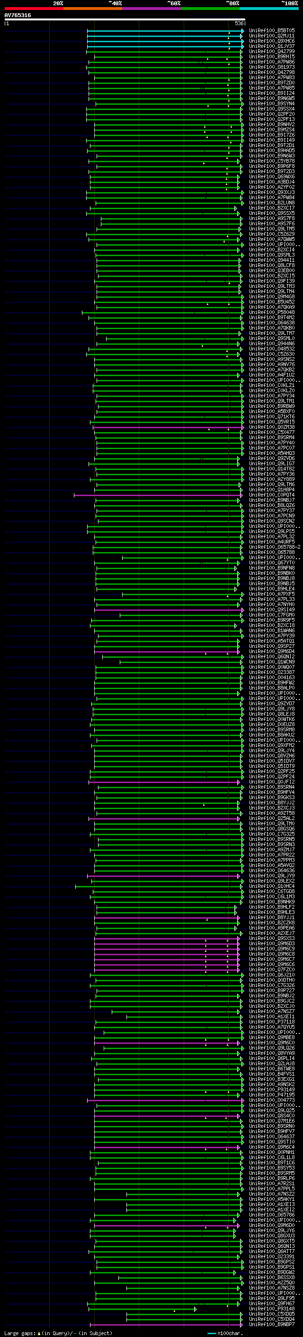303x1337 pixels.
Task: Select hit UniRef100_B9II49
Action: pos(272,140)
